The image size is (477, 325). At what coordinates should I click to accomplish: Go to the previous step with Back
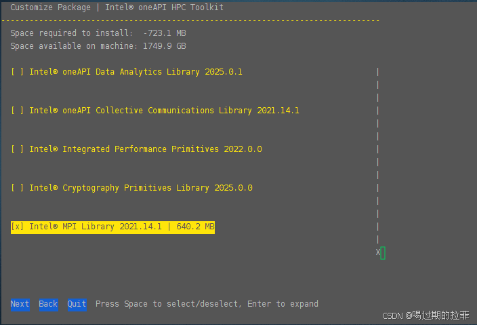(x=48, y=304)
